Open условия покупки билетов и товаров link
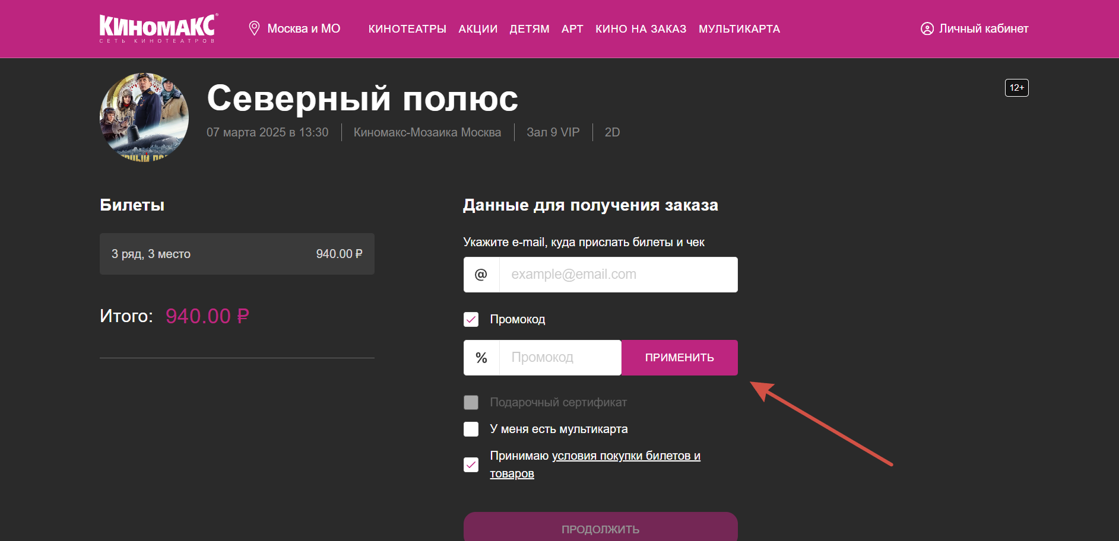The width and height of the screenshot is (1119, 541). click(595, 464)
